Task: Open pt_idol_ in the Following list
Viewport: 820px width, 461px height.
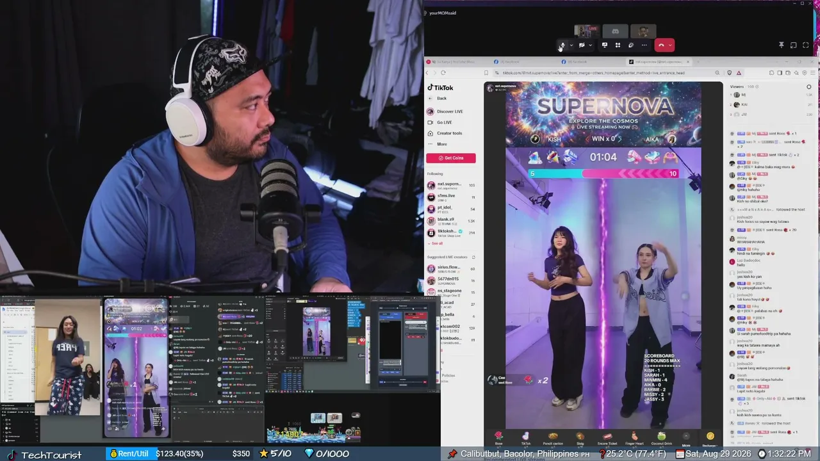Action: (x=451, y=209)
